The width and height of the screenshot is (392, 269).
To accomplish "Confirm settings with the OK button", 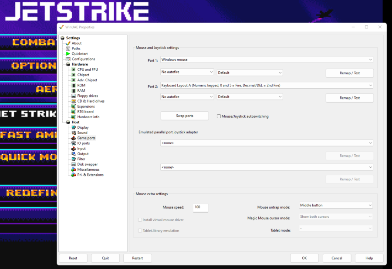I will (x=304, y=258).
